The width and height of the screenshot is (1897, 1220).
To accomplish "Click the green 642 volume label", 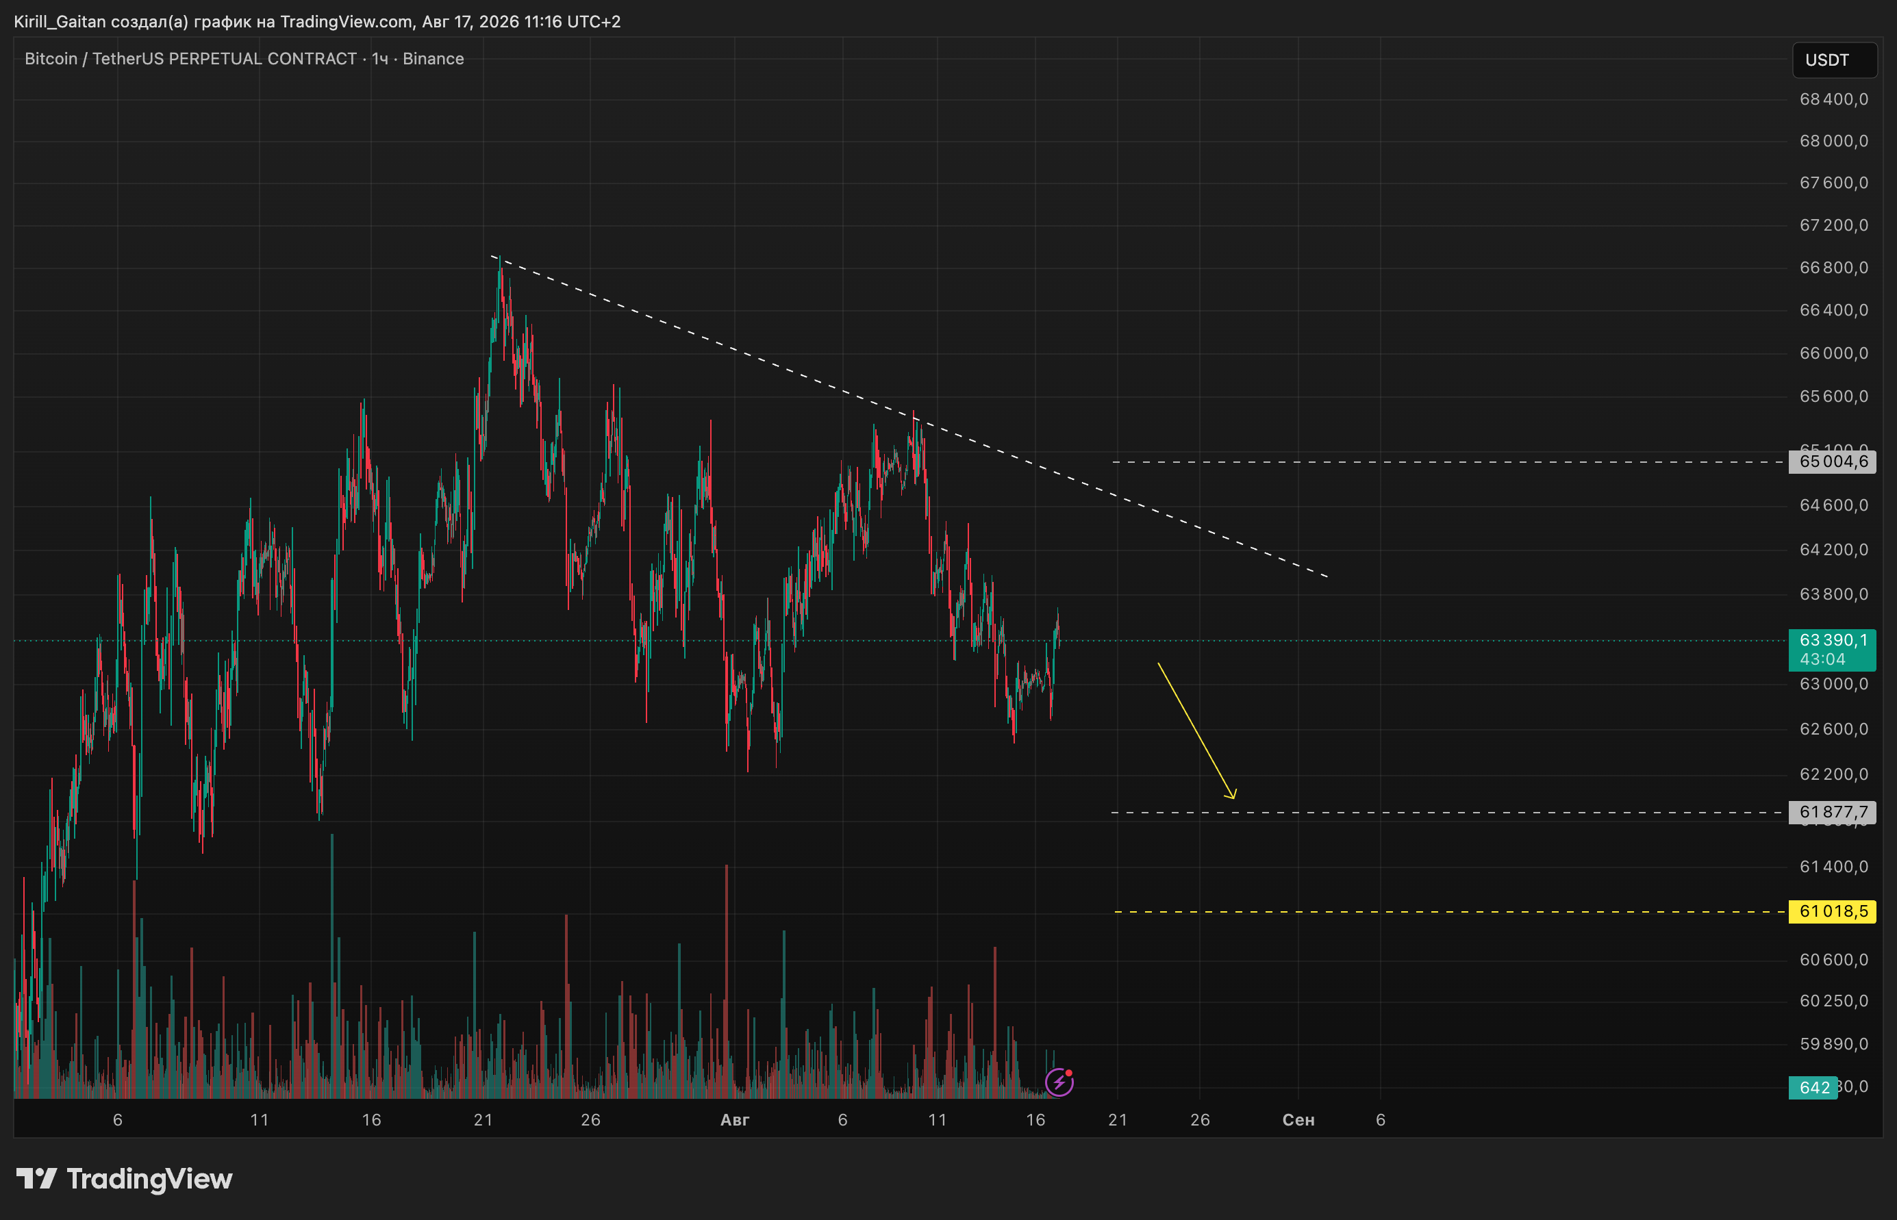I will (1813, 1087).
